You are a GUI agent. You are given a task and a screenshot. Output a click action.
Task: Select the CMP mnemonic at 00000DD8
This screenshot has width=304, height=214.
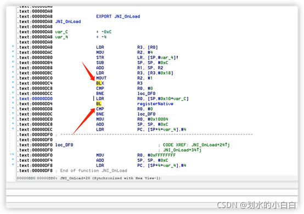[100, 109]
